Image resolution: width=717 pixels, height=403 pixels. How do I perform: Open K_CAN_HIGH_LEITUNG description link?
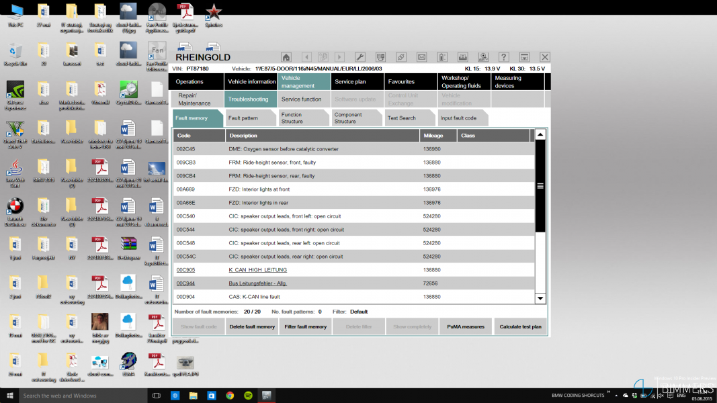click(x=258, y=270)
